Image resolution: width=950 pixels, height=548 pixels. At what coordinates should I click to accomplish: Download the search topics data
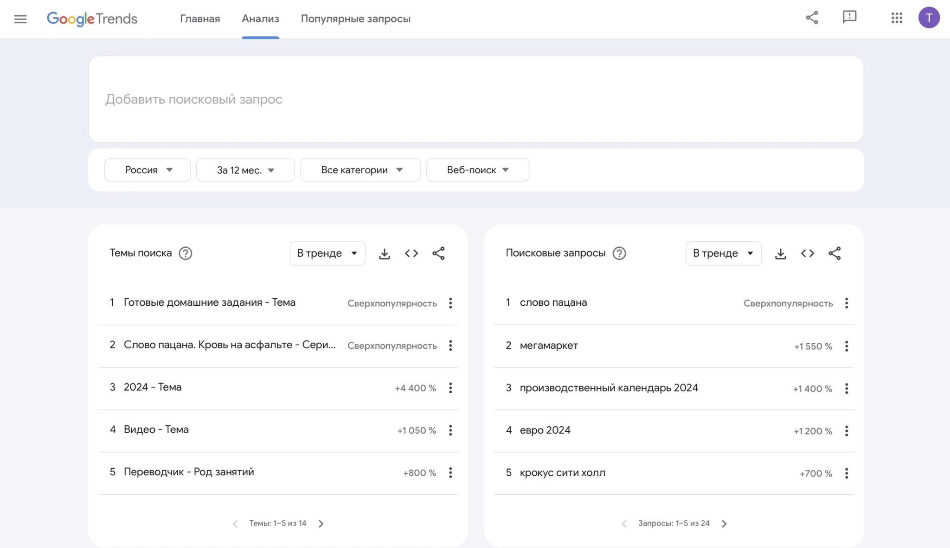(384, 253)
